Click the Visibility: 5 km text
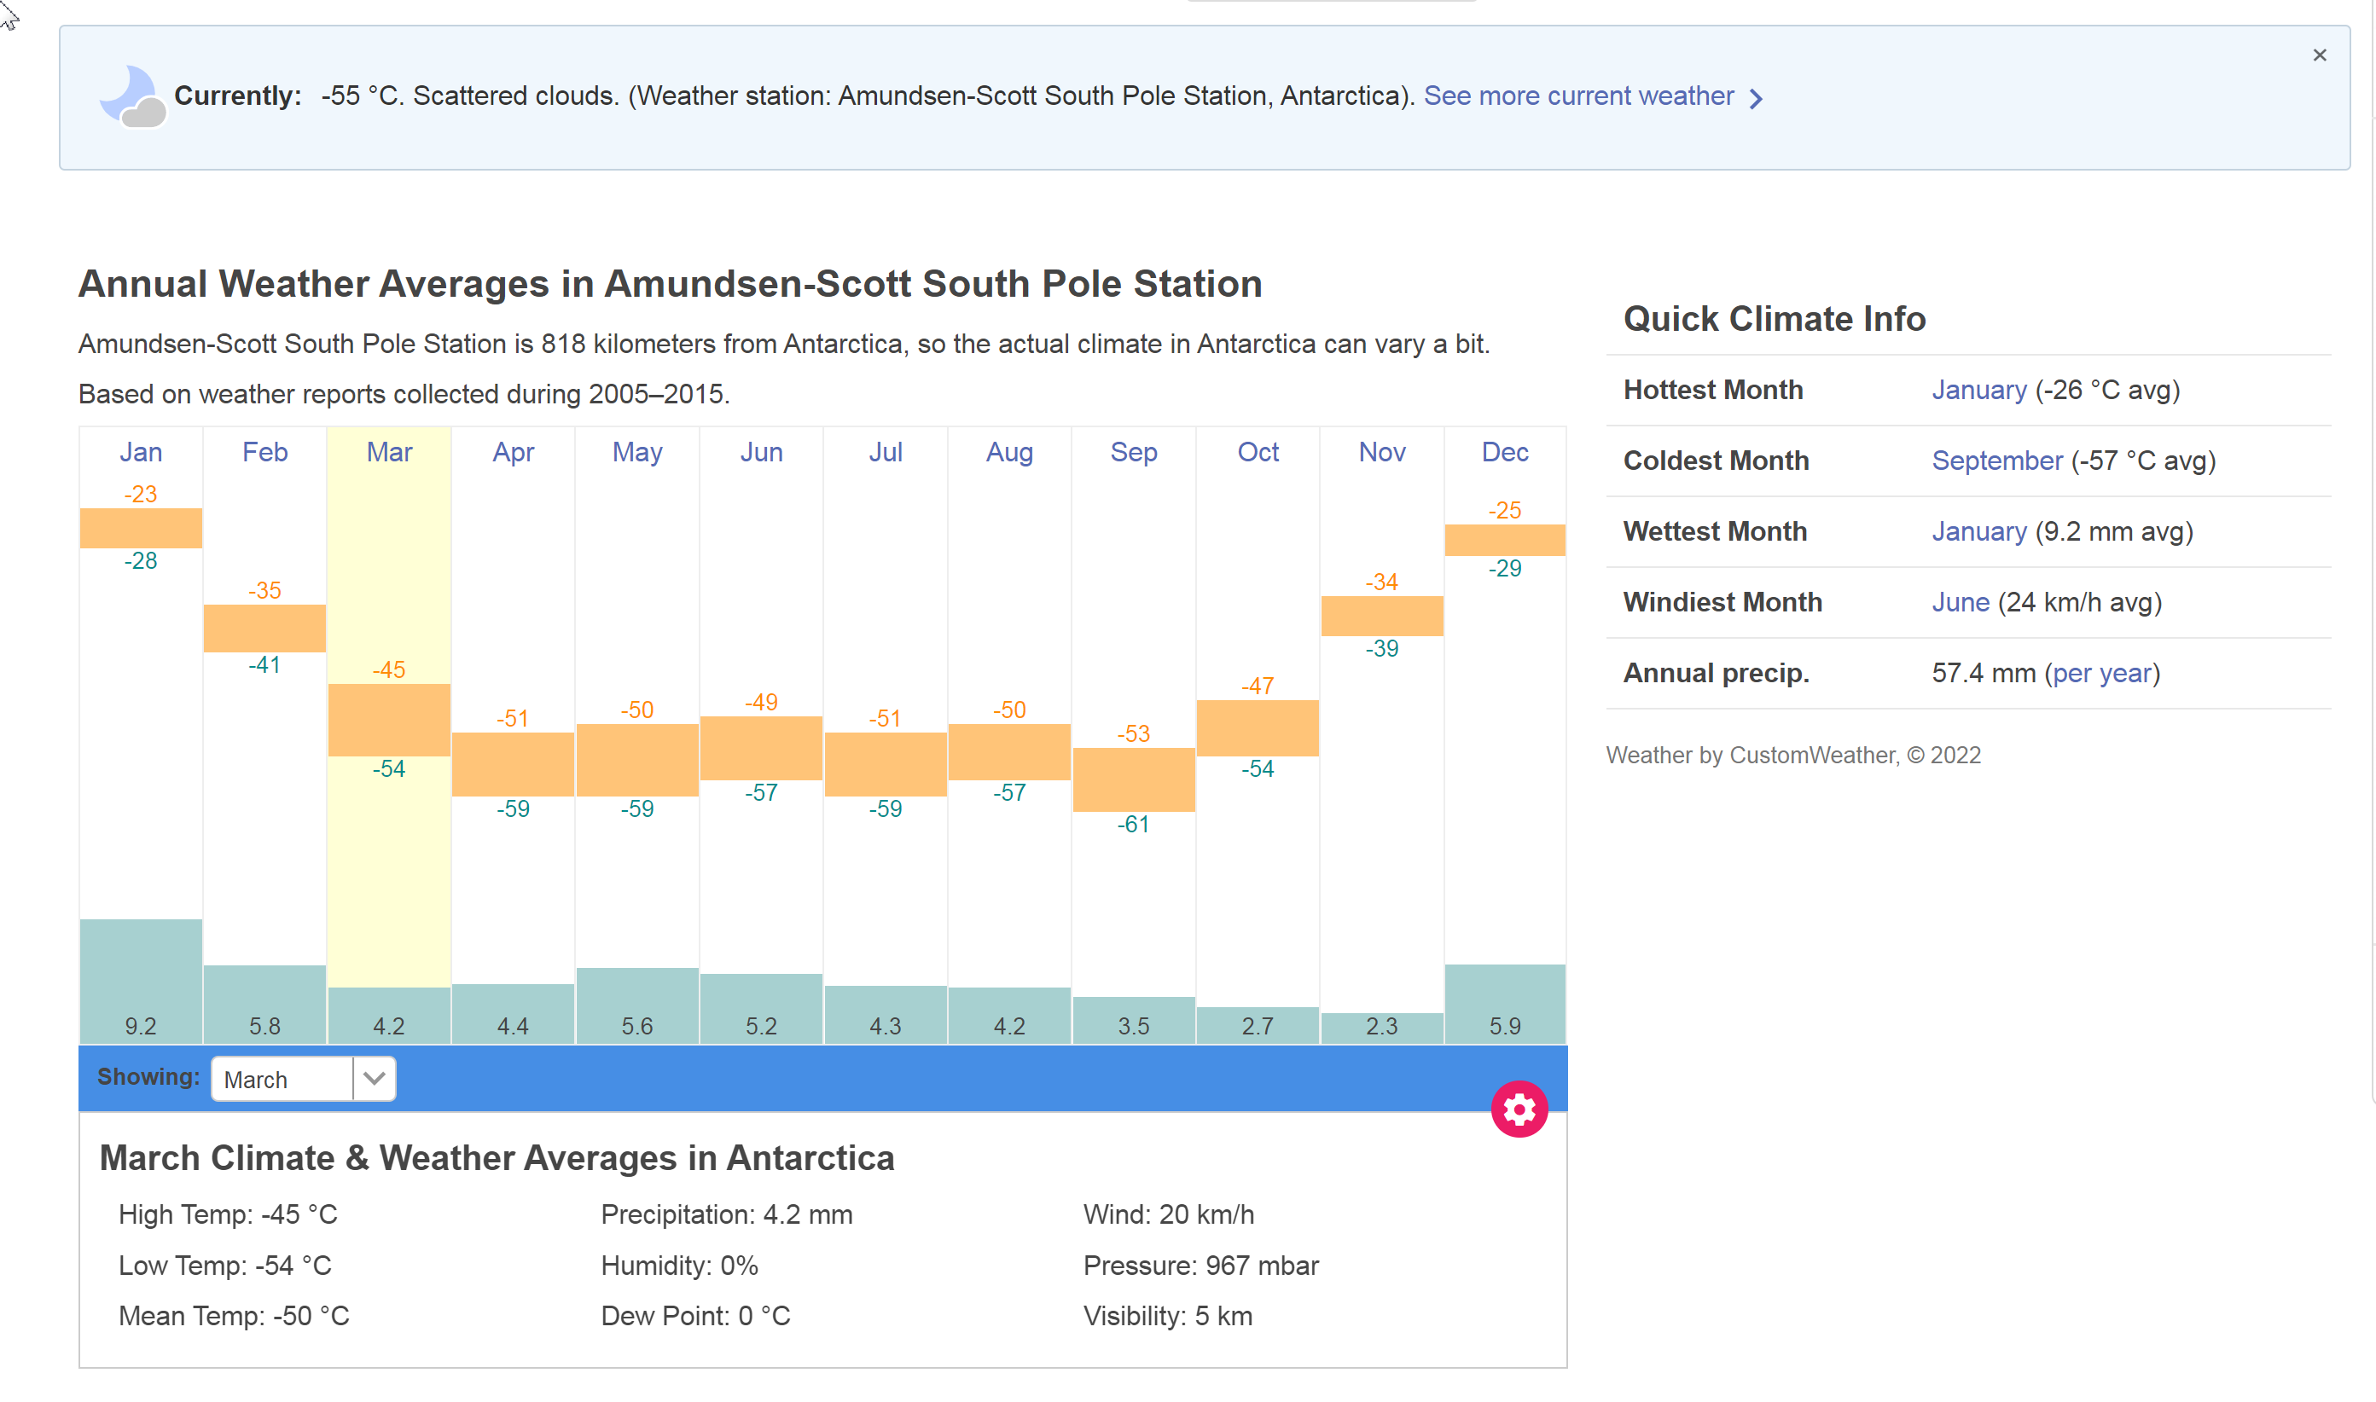This screenshot has height=1402, width=2376. click(1168, 1316)
